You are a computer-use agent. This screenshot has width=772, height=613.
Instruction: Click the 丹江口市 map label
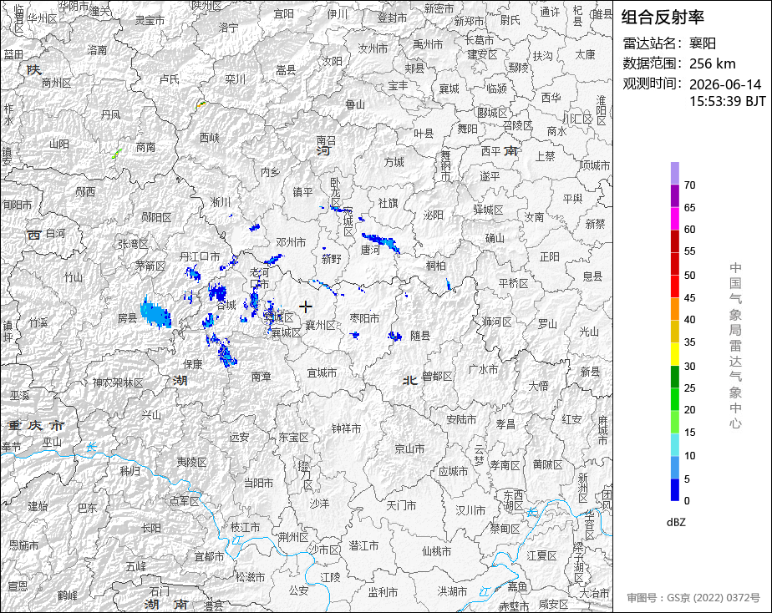tap(200, 256)
